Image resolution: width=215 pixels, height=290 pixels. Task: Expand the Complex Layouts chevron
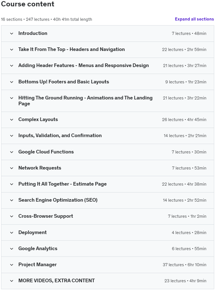12,120
